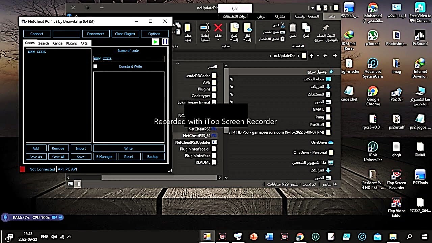
Task: Click the Paste (لصق) clipboard icon
Action: [x=293, y=28]
